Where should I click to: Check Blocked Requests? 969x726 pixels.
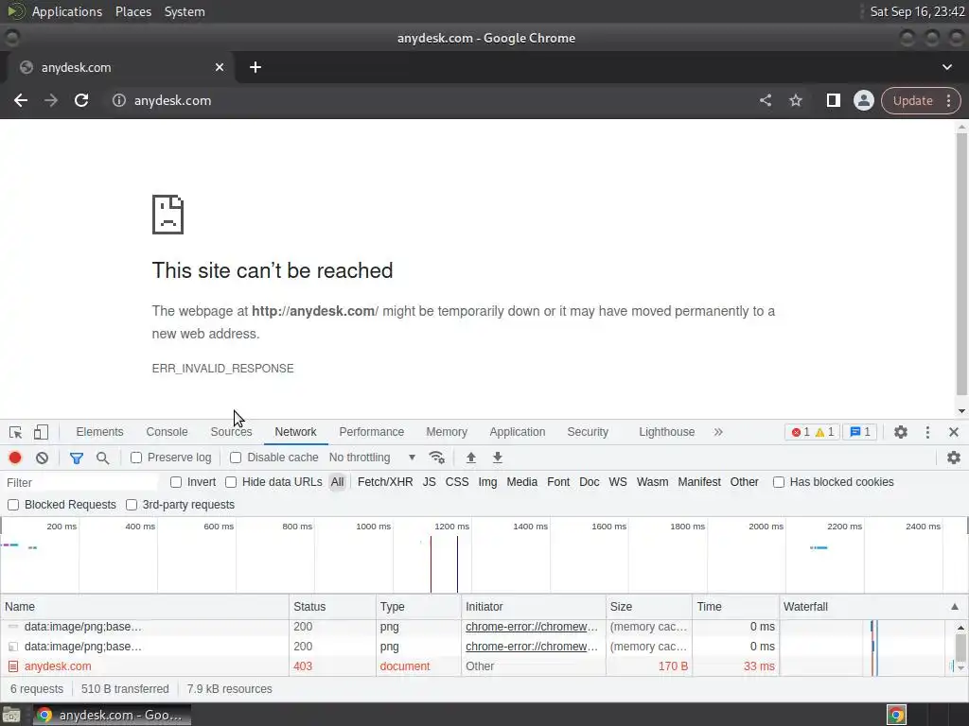coord(13,505)
